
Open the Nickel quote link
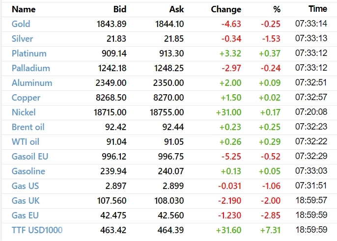[x=24, y=112]
